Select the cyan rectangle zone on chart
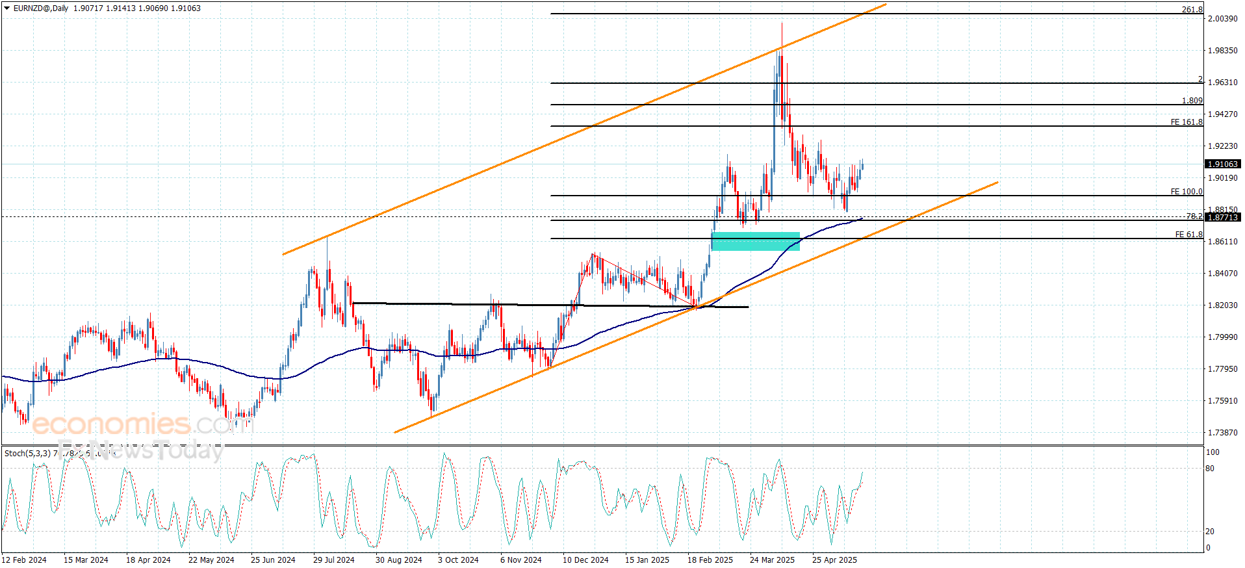This screenshot has width=1245, height=568. [x=756, y=241]
